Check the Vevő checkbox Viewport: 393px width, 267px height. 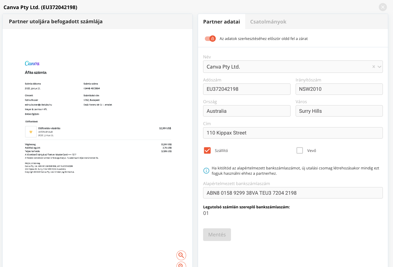pos(300,150)
